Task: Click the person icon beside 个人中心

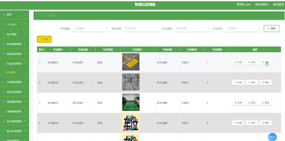Action: click(x=4, y=25)
